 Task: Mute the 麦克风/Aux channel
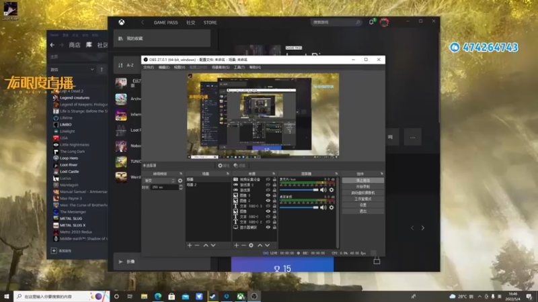323,190
